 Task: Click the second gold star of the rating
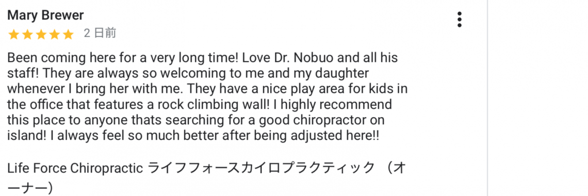[x=27, y=35]
